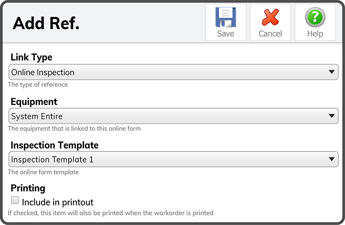Click the 'Include in printout' label text
The height and width of the screenshot is (225, 345).
click(58, 202)
